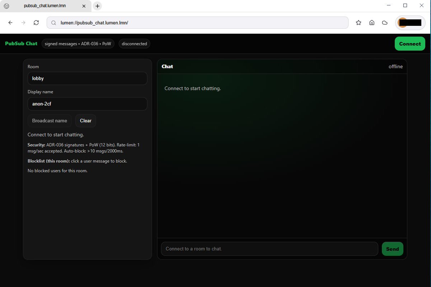431x287 pixels.
Task: Open a new tab with plus button
Action: (97, 6)
